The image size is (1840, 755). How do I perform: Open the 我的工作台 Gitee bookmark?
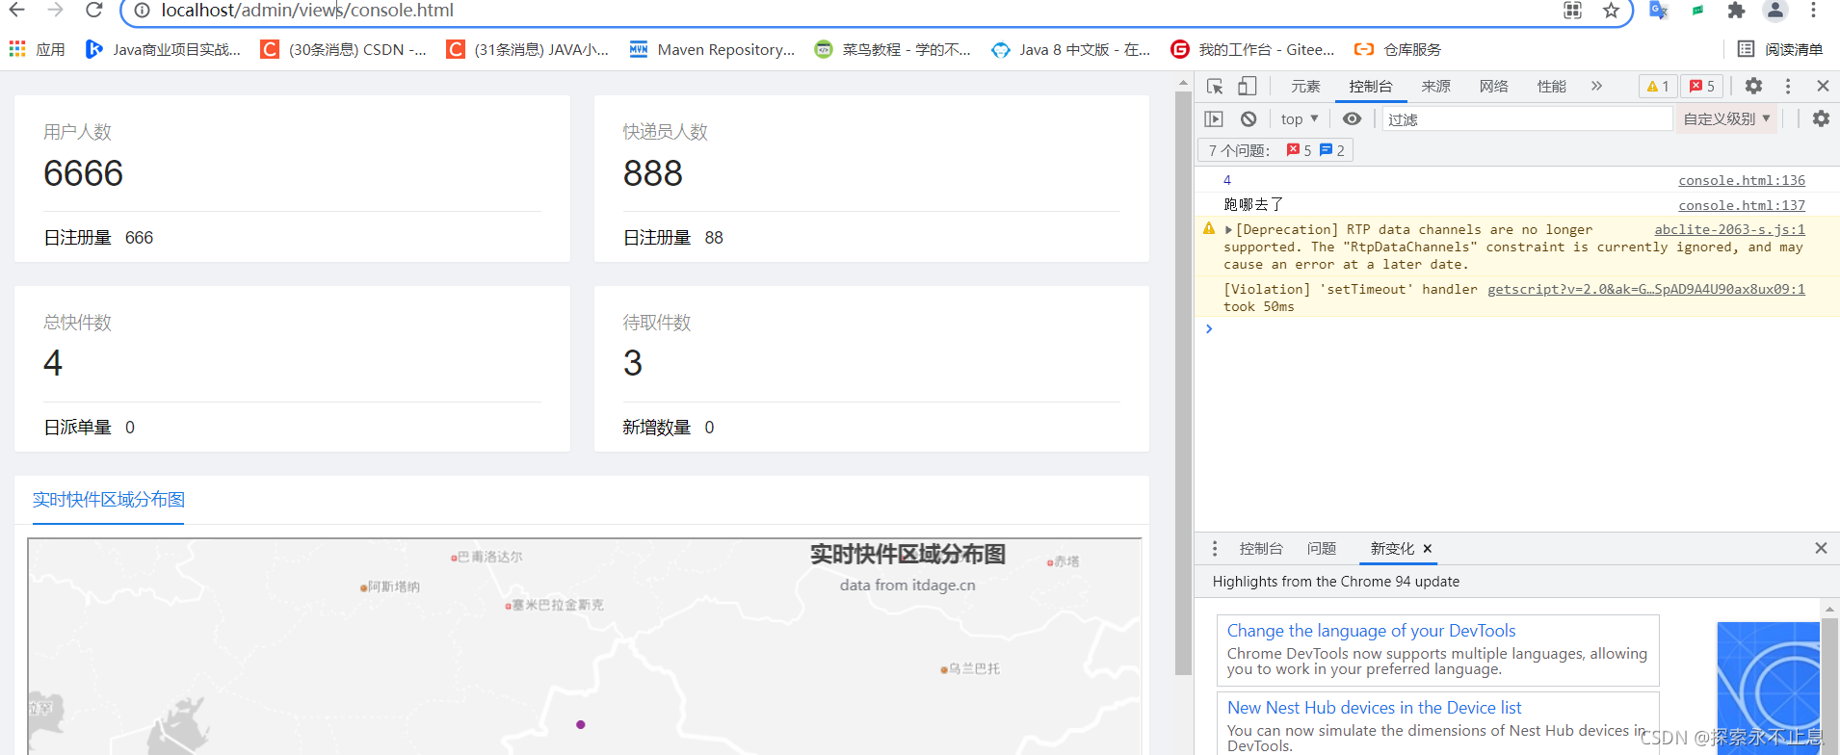pos(1253,49)
